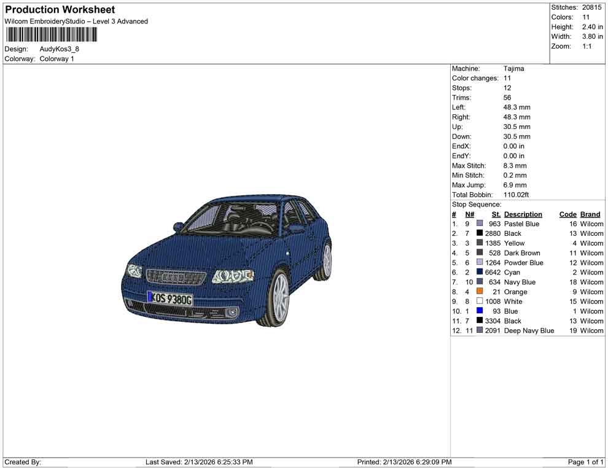Click the Powder Blue color swatch
The image size is (608, 468).
click(480, 263)
